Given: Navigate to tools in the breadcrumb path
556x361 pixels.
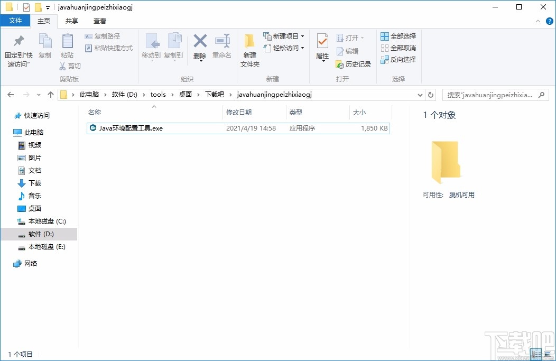Looking at the screenshot, I should click(x=157, y=94).
